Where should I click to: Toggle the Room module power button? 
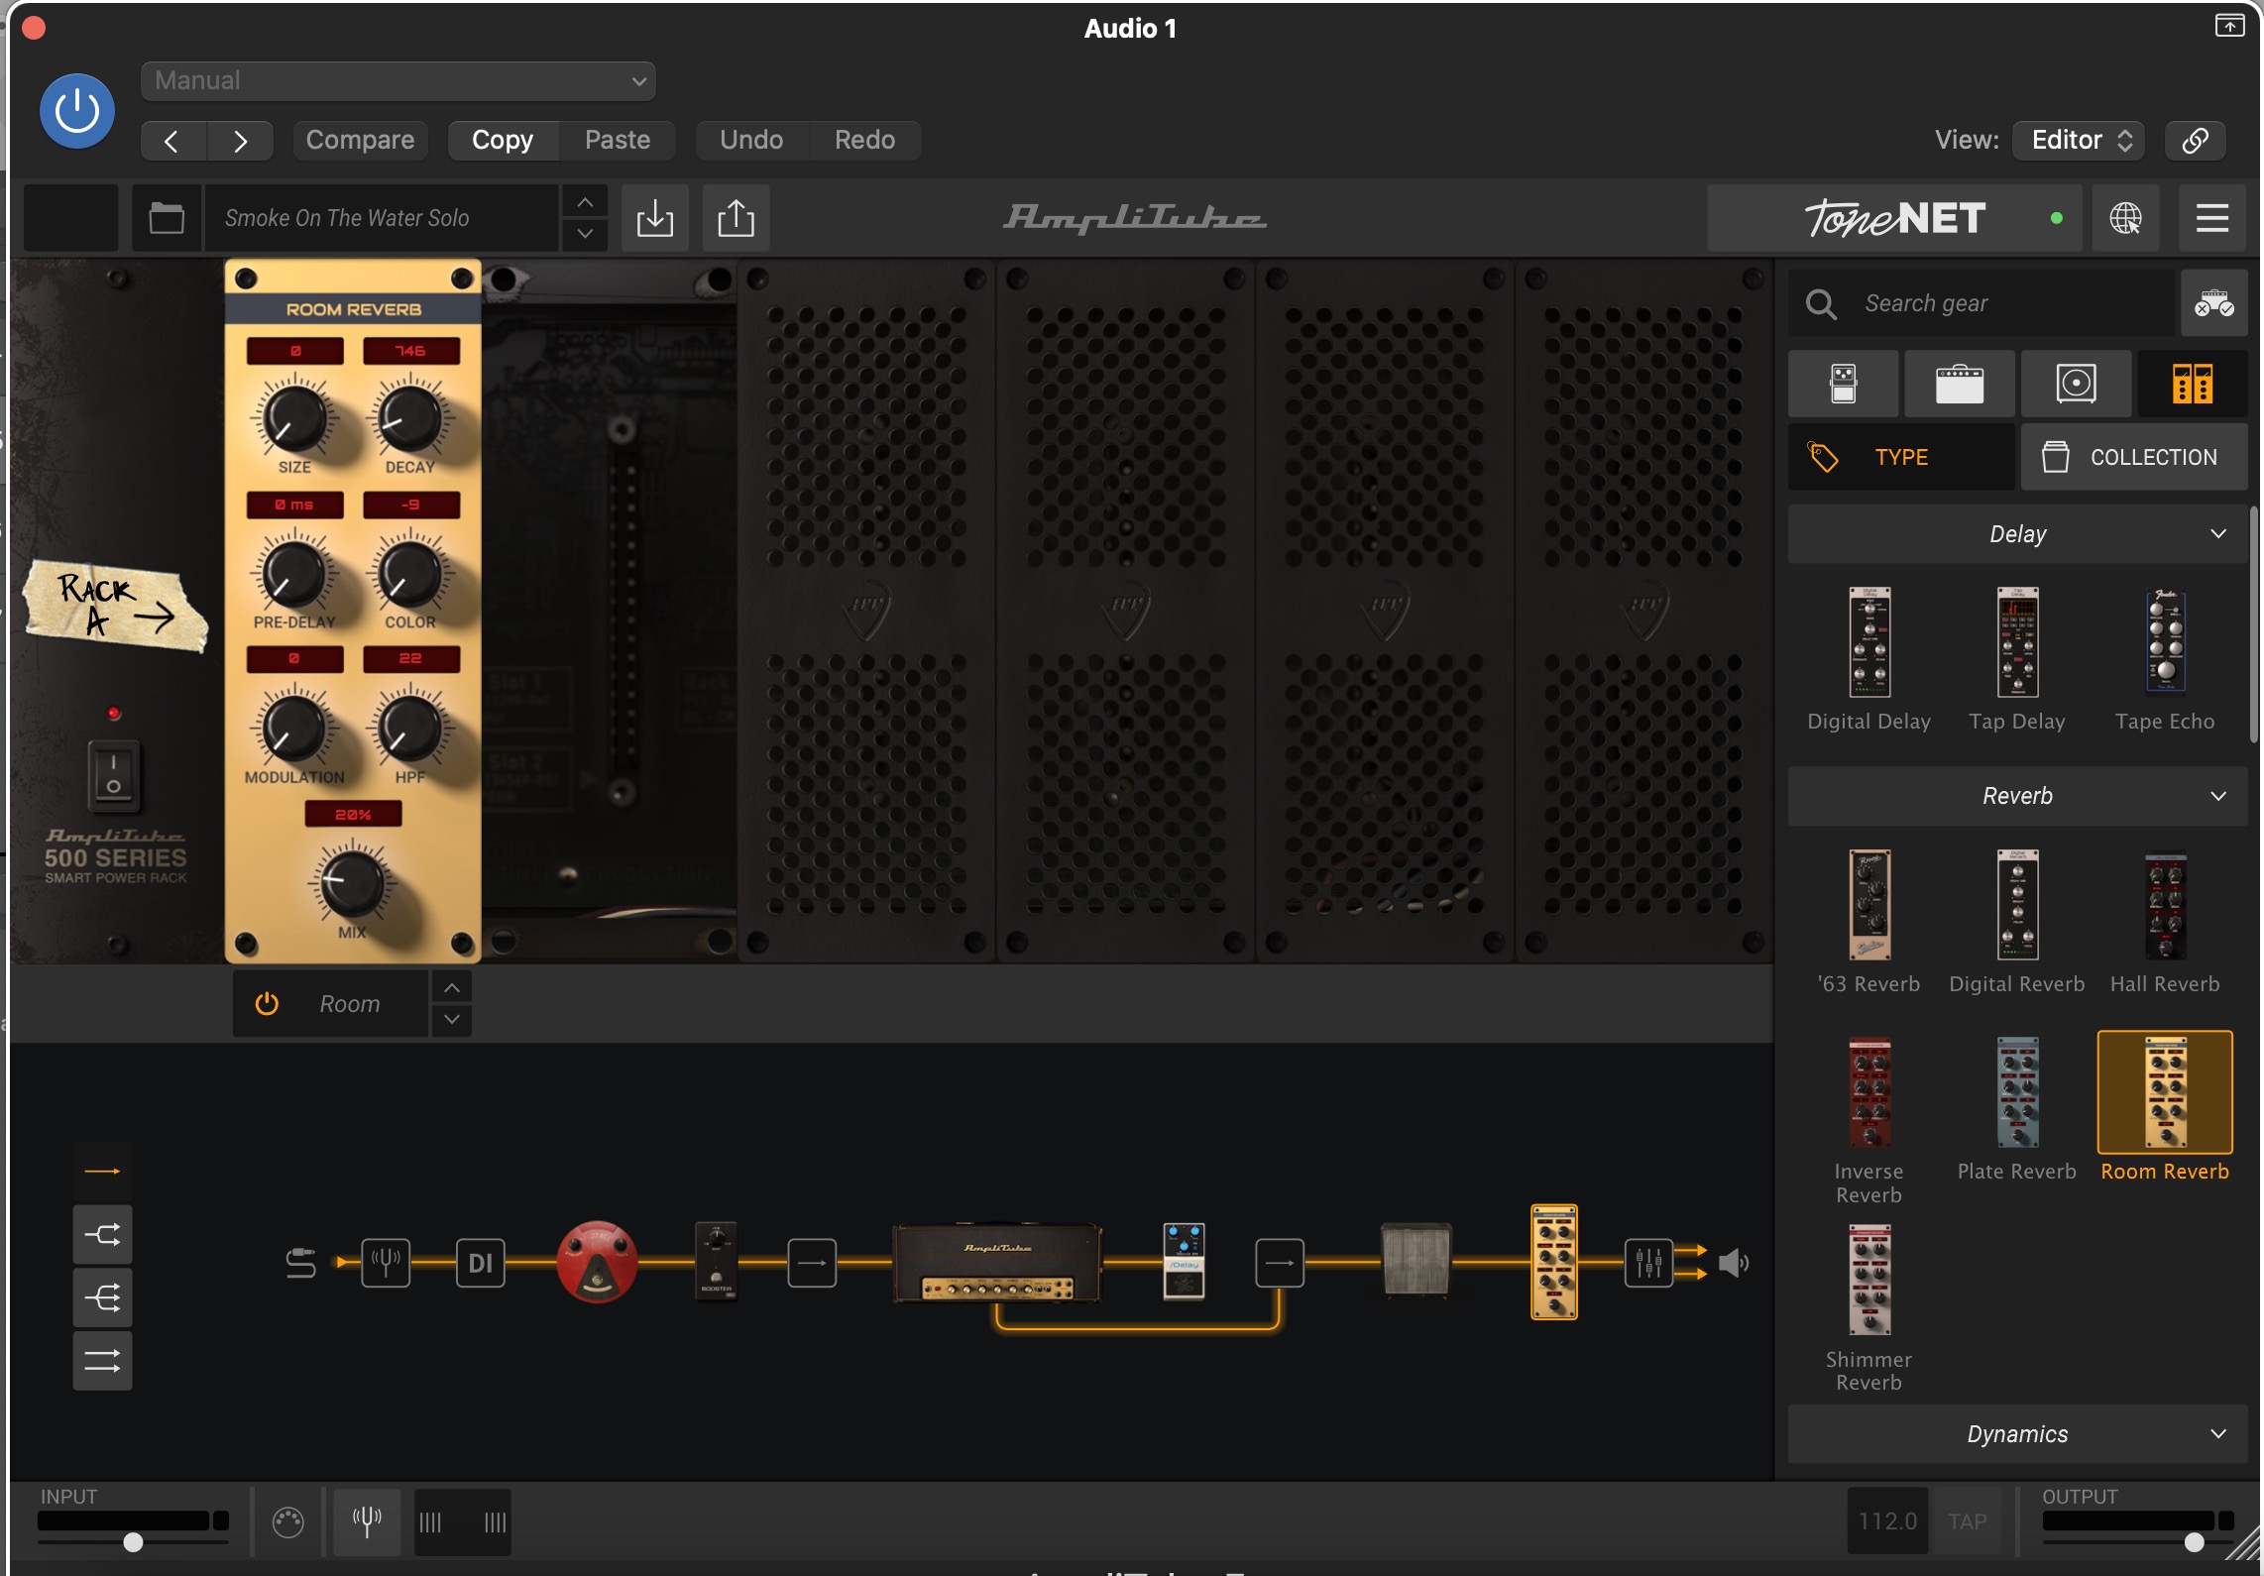[x=267, y=1004]
